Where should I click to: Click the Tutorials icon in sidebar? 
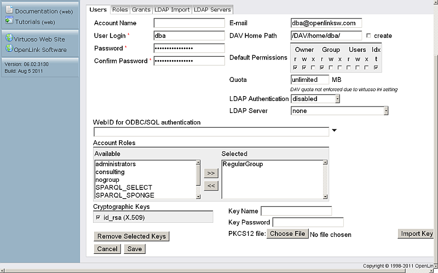[x=9, y=21]
